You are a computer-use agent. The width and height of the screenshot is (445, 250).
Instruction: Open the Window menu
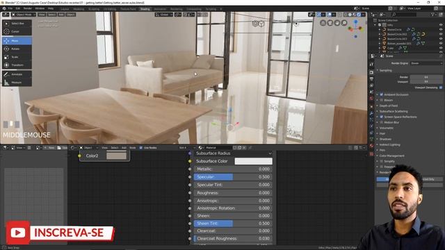[x=40, y=8]
